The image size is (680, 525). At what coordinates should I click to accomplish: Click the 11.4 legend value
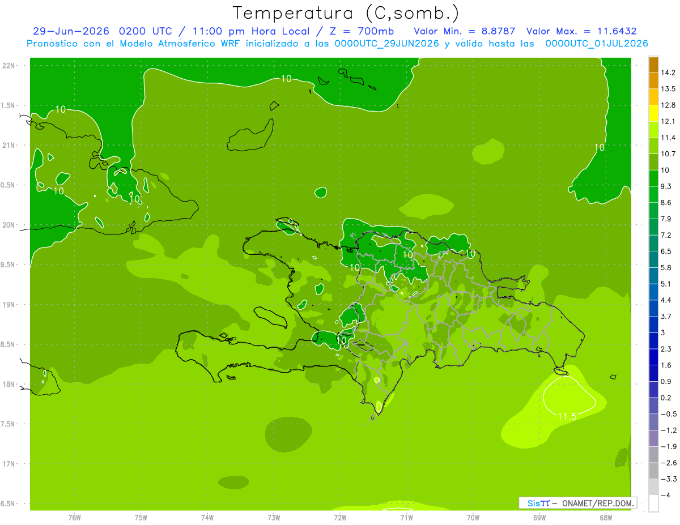tap(669, 138)
